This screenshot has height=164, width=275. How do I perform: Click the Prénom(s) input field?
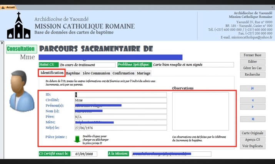(x=121, y=106)
